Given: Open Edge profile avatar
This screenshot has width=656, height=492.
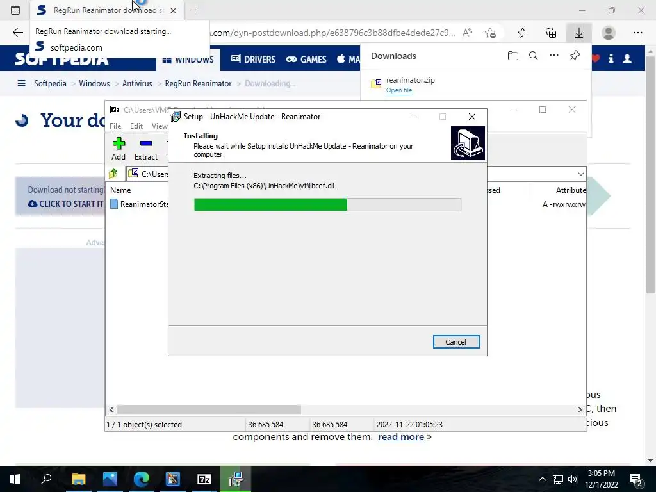Looking at the screenshot, I should point(609,33).
